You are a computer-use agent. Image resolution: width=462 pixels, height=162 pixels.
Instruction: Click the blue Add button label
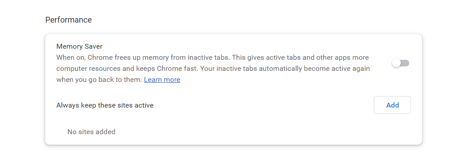(392, 105)
